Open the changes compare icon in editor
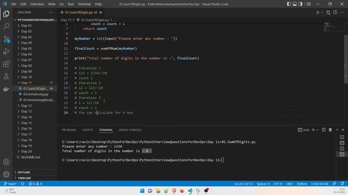348x195 pixels. click(328, 12)
